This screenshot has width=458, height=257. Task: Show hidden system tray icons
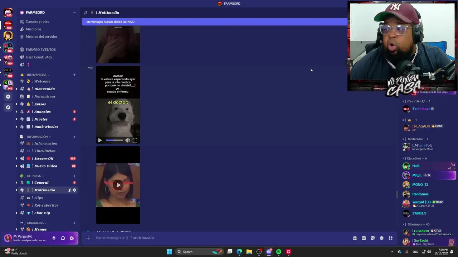392,252
